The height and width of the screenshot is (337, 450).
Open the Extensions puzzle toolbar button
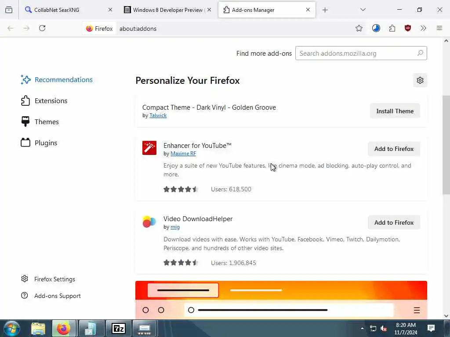point(392,28)
